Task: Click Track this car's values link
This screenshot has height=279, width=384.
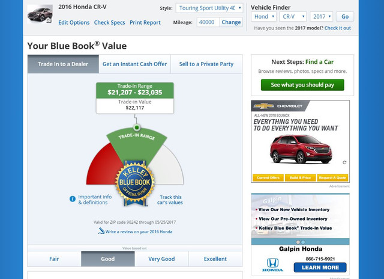Action: [x=170, y=200]
